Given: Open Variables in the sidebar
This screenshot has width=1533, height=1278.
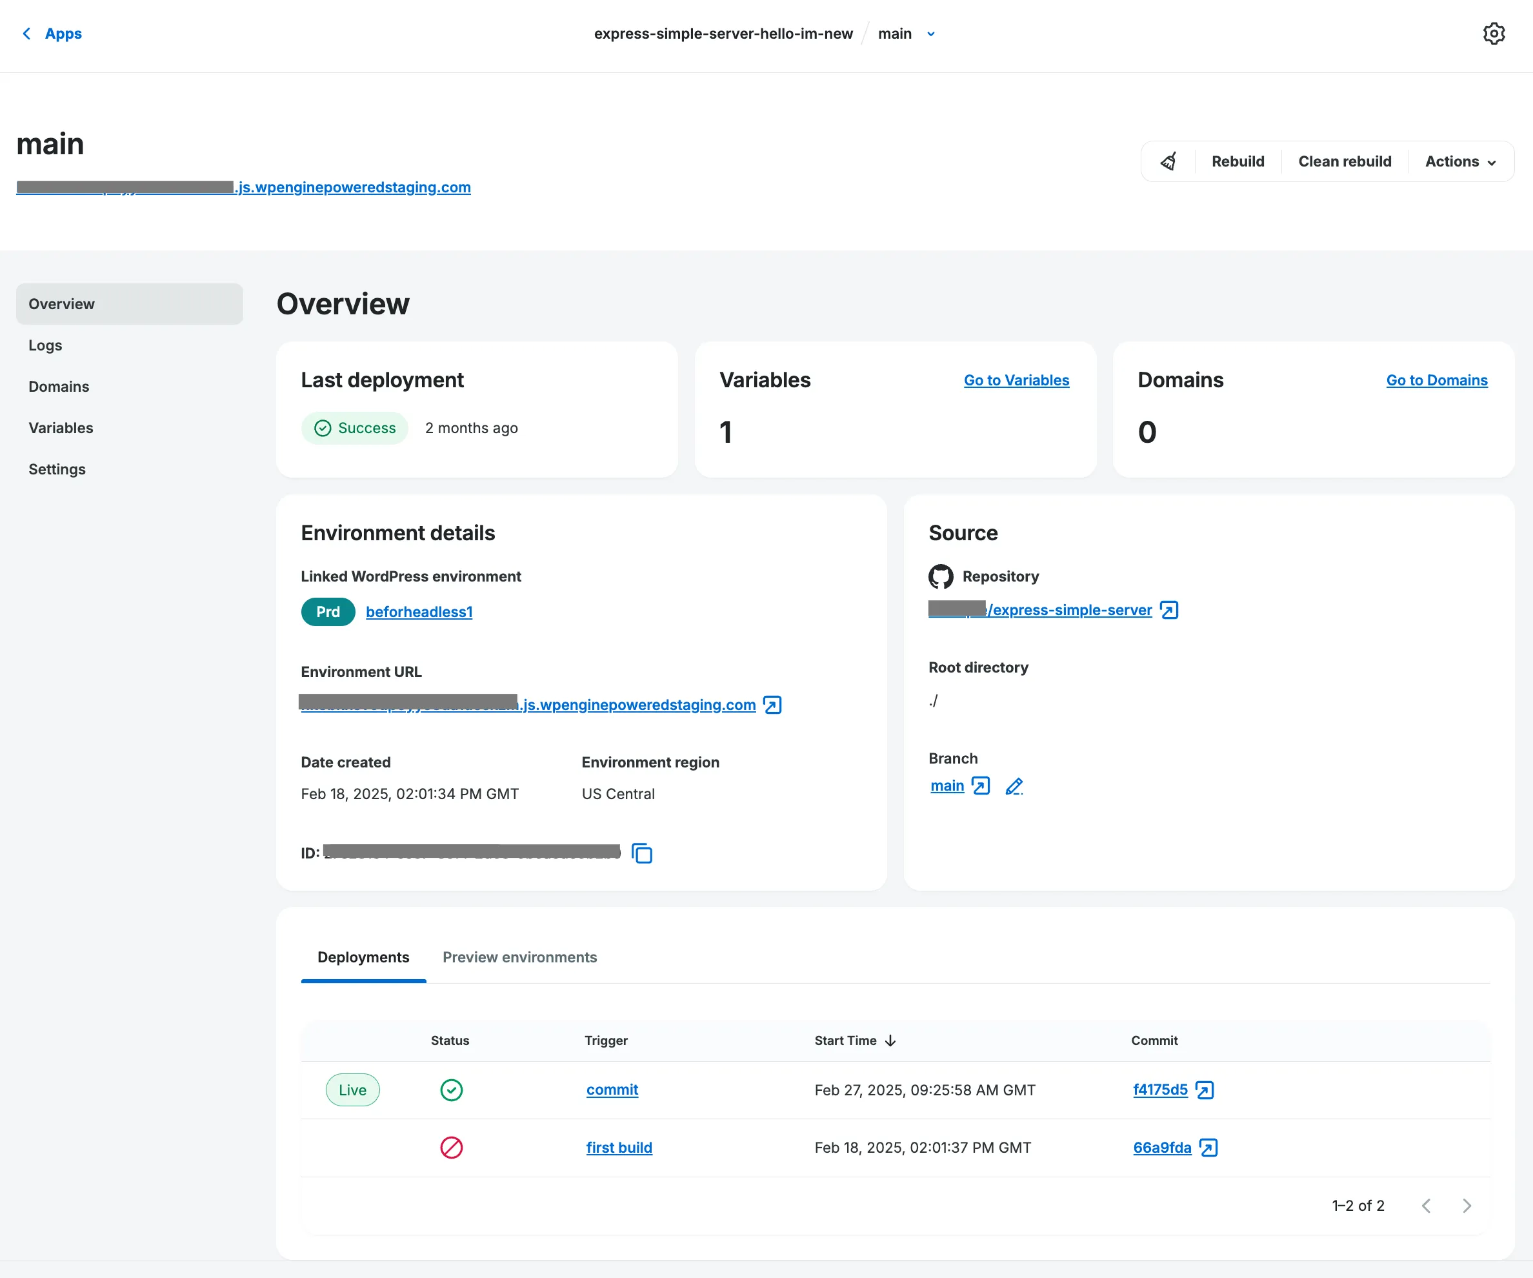Looking at the screenshot, I should [61, 428].
